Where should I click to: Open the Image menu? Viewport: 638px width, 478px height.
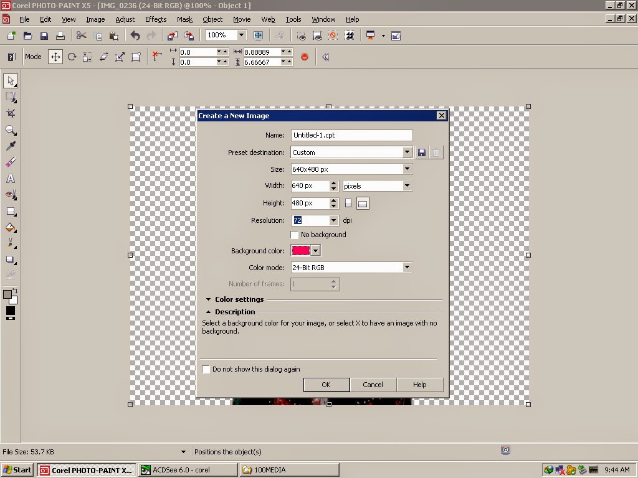(95, 19)
